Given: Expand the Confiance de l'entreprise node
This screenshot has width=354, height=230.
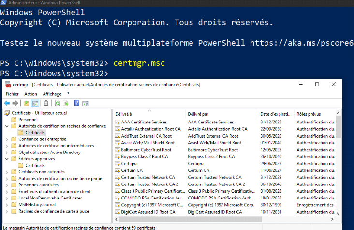Looking at the screenshot, I should 6,139.
